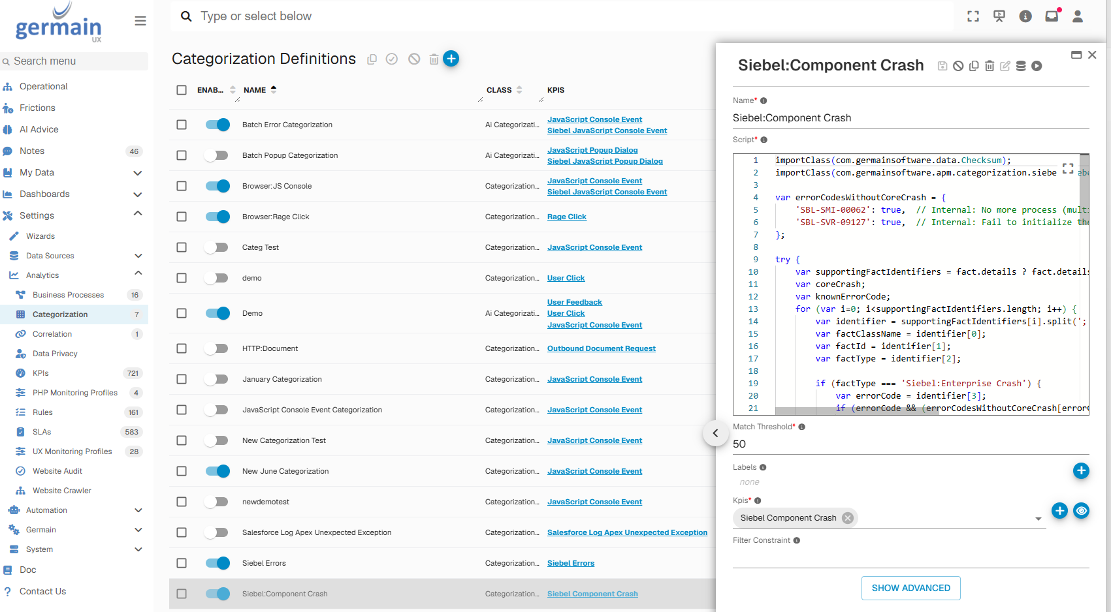Add a new label with plus button
1111x612 pixels.
tap(1081, 470)
